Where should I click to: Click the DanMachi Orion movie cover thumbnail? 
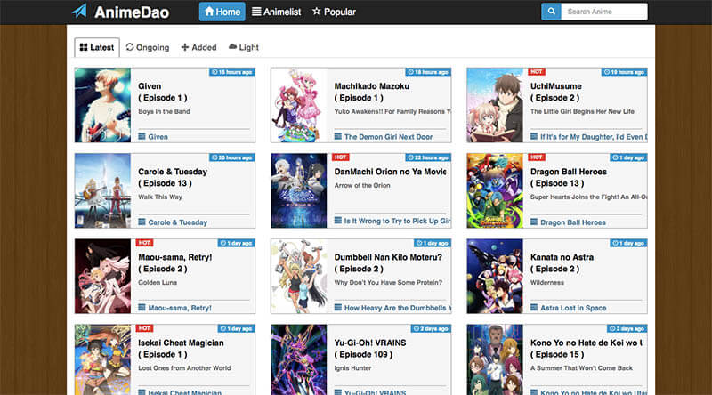[x=299, y=190]
